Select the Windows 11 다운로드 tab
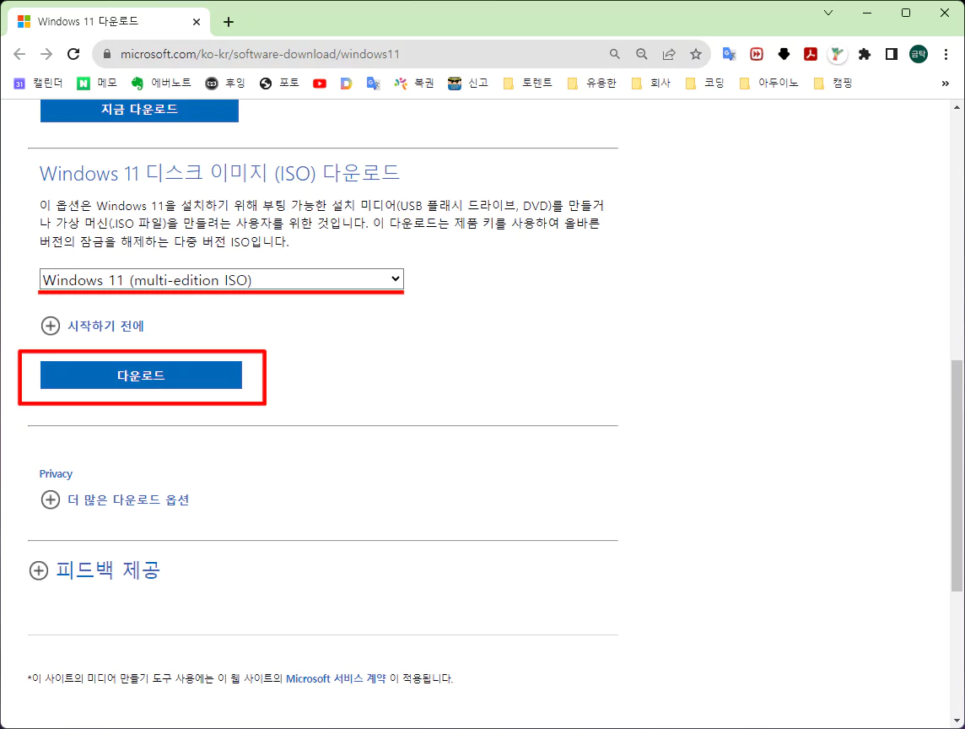The width and height of the screenshot is (965, 729). [110, 22]
